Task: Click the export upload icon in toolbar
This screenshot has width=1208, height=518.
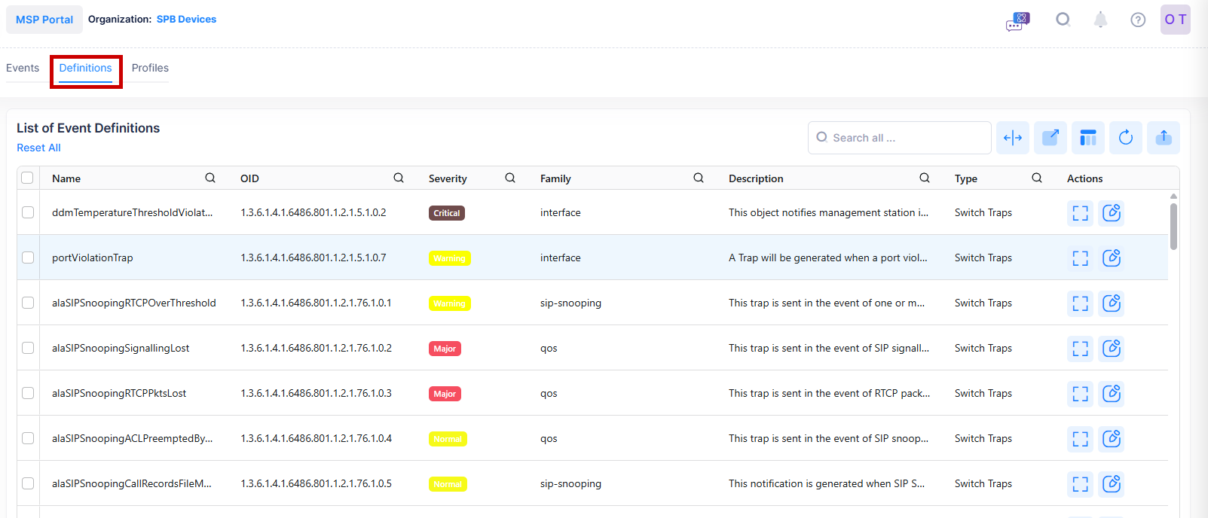Action: (x=1164, y=138)
